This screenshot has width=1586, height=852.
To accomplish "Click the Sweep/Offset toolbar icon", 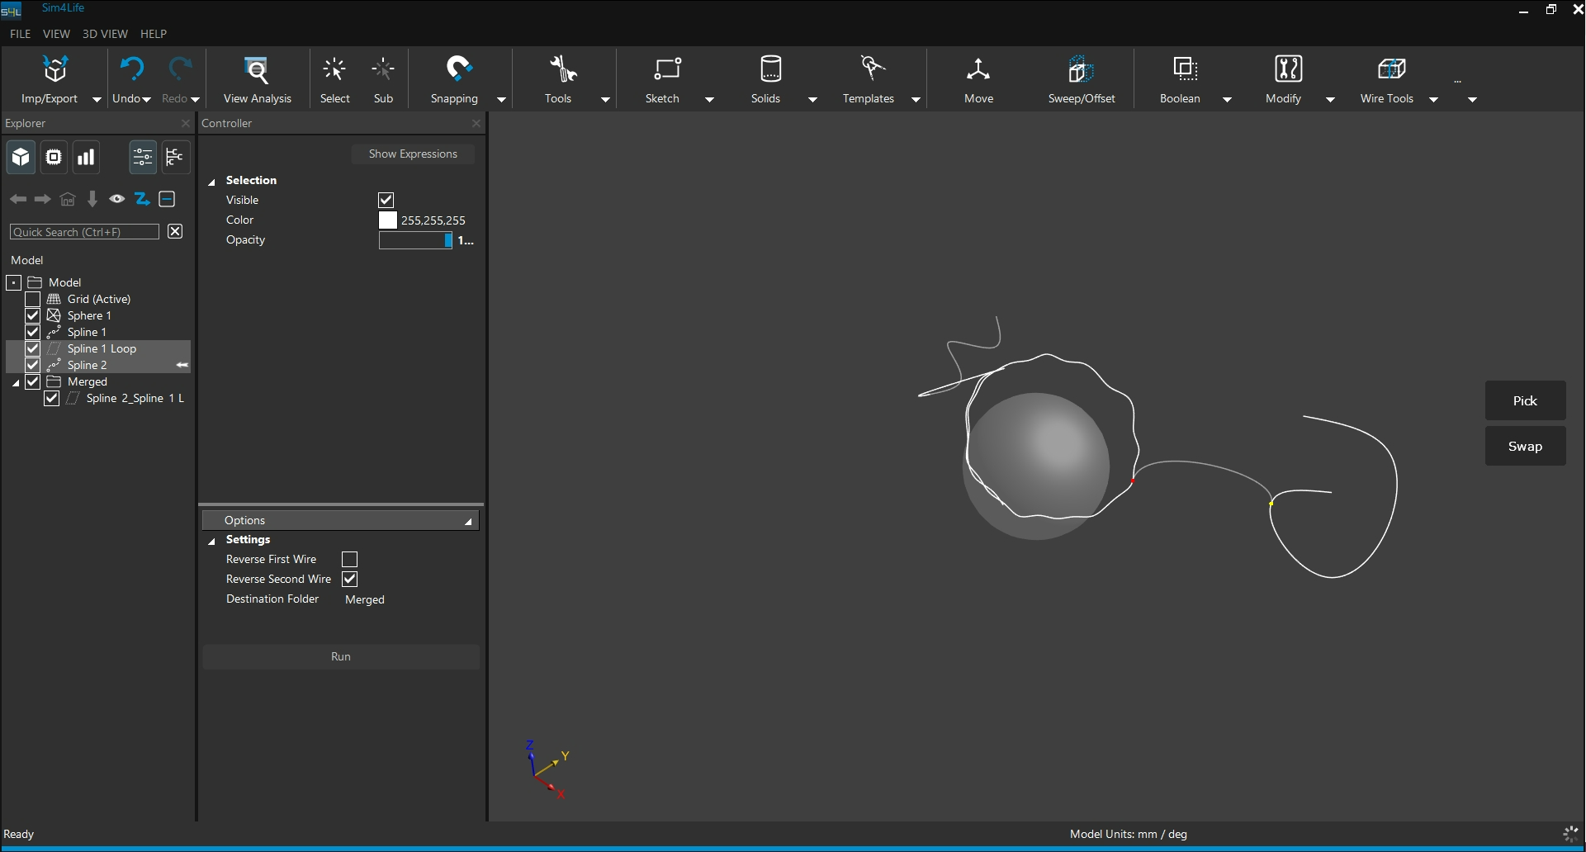I will pos(1081,69).
